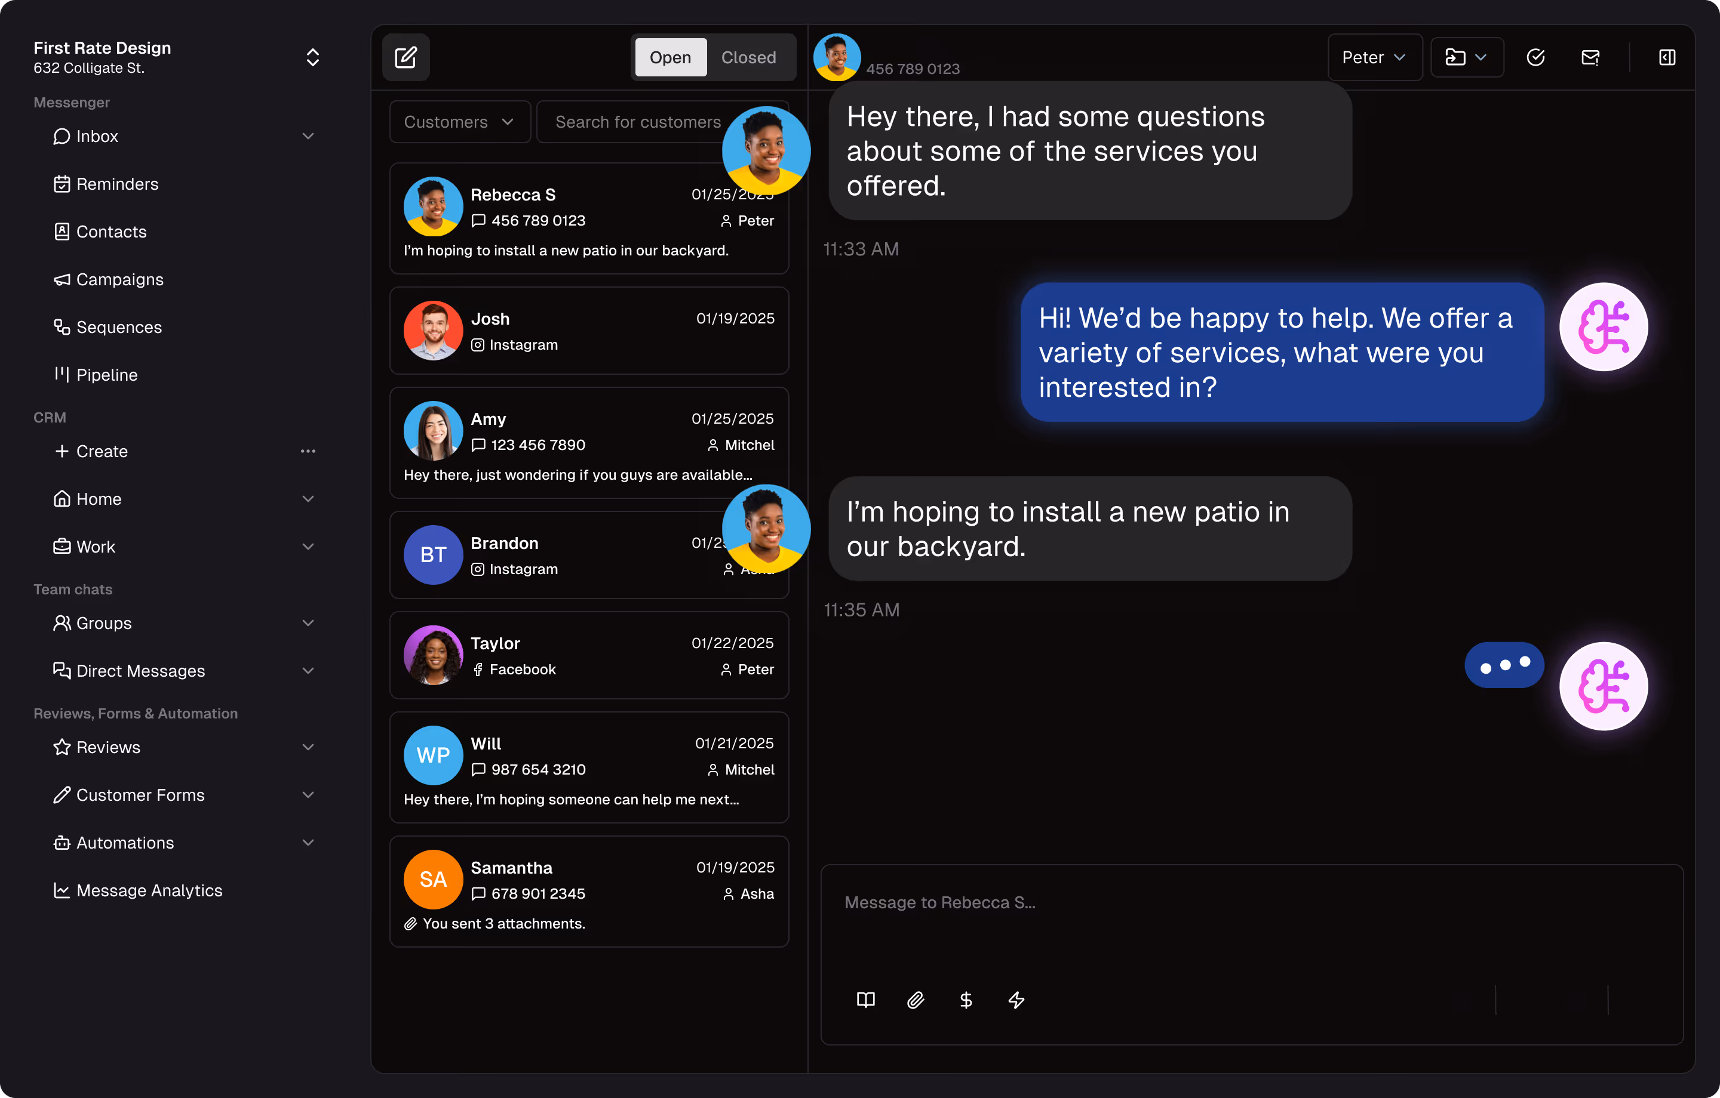Open Campaigns from the sidebar

point(119,279)
